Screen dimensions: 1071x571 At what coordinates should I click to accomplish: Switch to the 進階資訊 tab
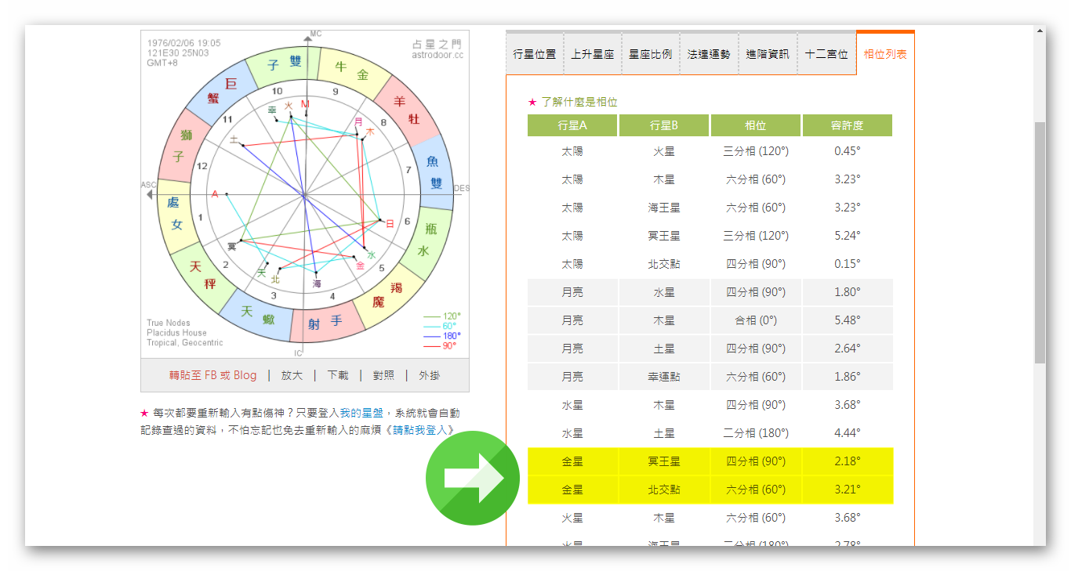tap(768, 54)
